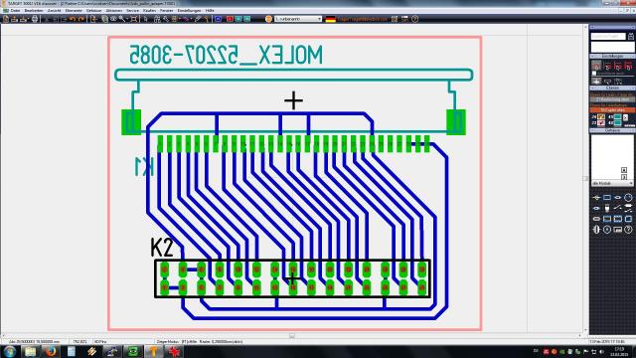Click the orange round toolbar icon
This screenshot has height=358, width=636.
click(x=268, y=19)
